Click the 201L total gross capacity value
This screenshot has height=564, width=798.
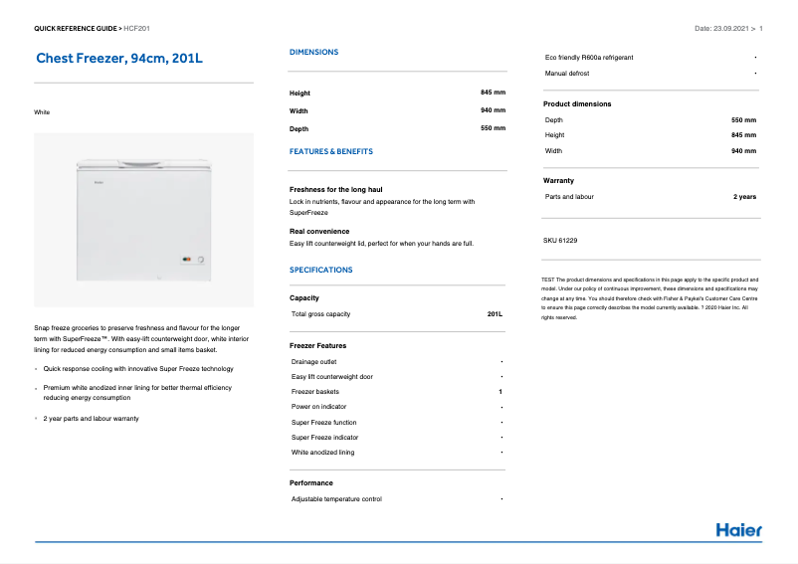coord(495,314)
